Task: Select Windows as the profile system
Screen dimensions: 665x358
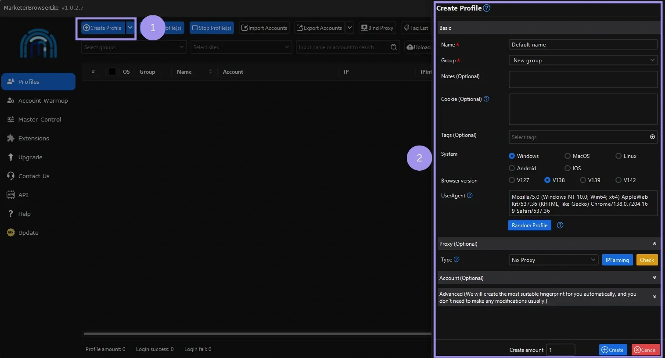Action: [x=512, y=156]
